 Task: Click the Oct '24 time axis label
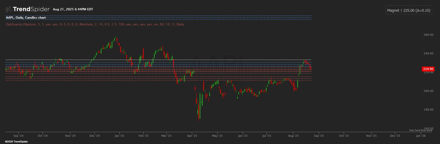pyautogui.click(x=43, y=136)
